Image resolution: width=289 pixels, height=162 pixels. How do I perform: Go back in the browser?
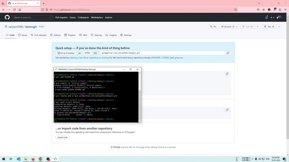click(4, 10)
